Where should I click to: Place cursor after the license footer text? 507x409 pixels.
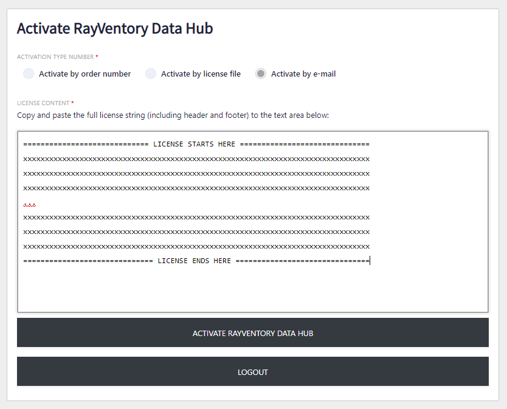click(x=370, y=261)
